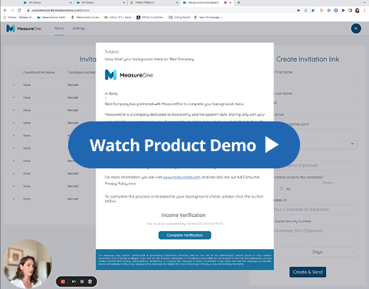Click the First Name input field
The width and height of the screenshot is (369, 289).
(x=315, y=81)
